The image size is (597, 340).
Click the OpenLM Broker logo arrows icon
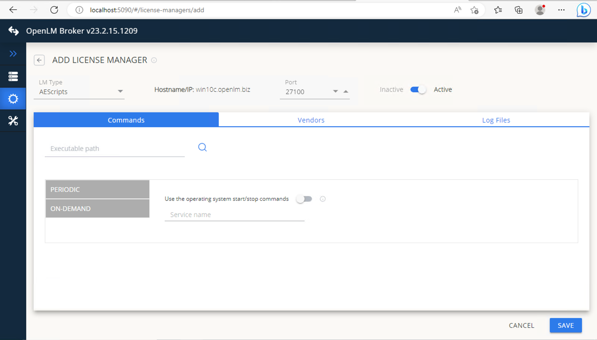click(13, 31)
